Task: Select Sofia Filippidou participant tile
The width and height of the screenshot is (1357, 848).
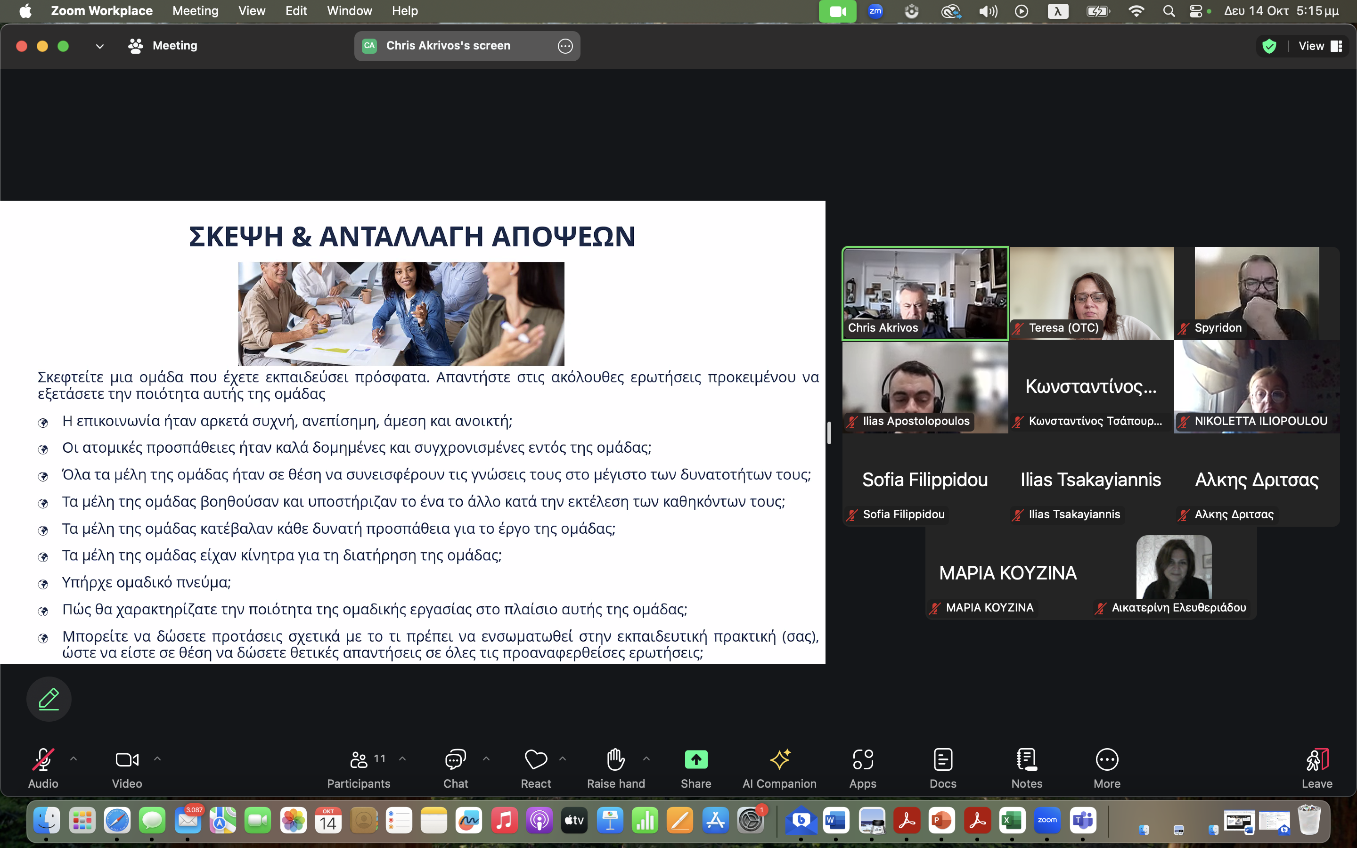Action: [x=925, y=480]
